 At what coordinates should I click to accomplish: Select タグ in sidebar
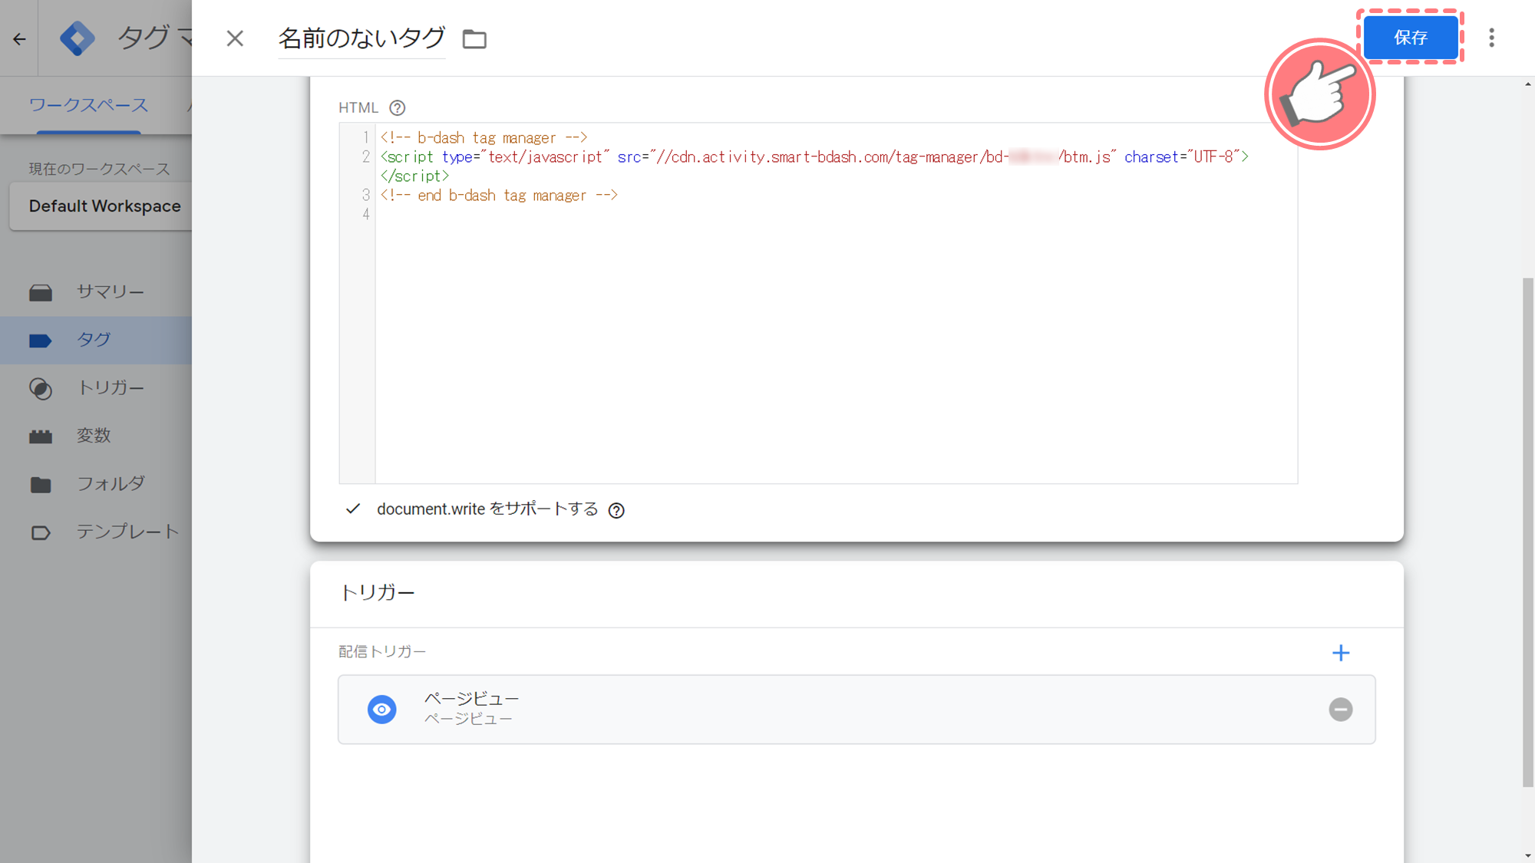(x=96, y=340)
